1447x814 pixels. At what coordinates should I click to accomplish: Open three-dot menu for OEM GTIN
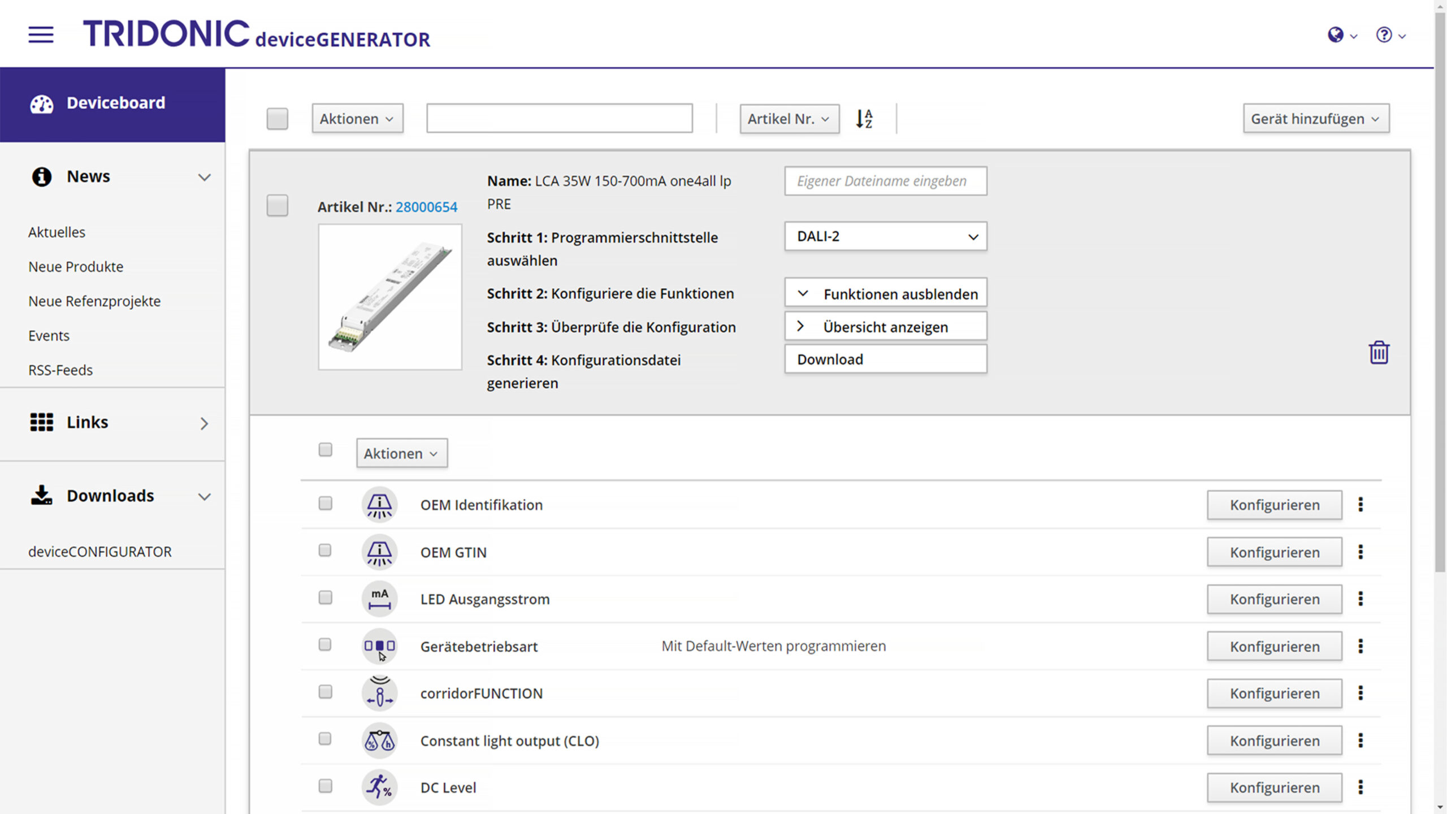tap(1361, 552)
